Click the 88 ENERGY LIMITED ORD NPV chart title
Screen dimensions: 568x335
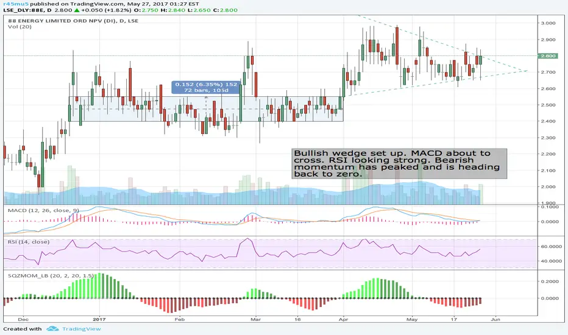(73, 21)
